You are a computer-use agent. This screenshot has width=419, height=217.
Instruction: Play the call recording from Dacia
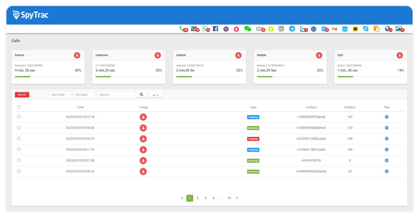coord(386,117)
